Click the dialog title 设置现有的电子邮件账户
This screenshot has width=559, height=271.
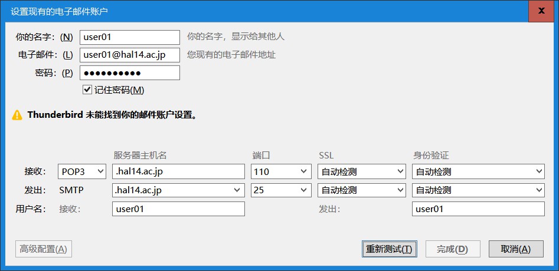59,11
